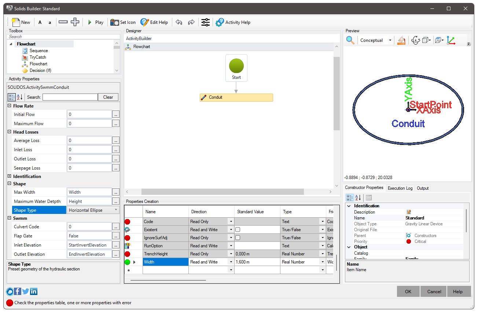Select Decision (If) in the Toolbox
The width and height of the screenshot is (478, 313).
(40, 70)
